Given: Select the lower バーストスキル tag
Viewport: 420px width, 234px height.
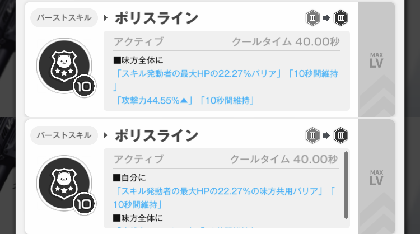Looking at the screenshot, I should pos(64,135).
